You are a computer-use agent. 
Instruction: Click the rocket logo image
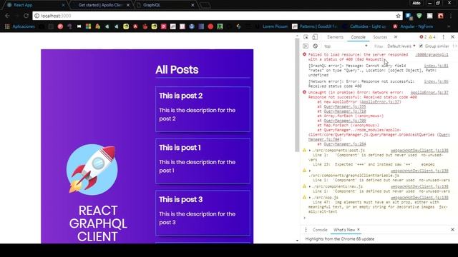pyautogui.click(x=92, y=170)
